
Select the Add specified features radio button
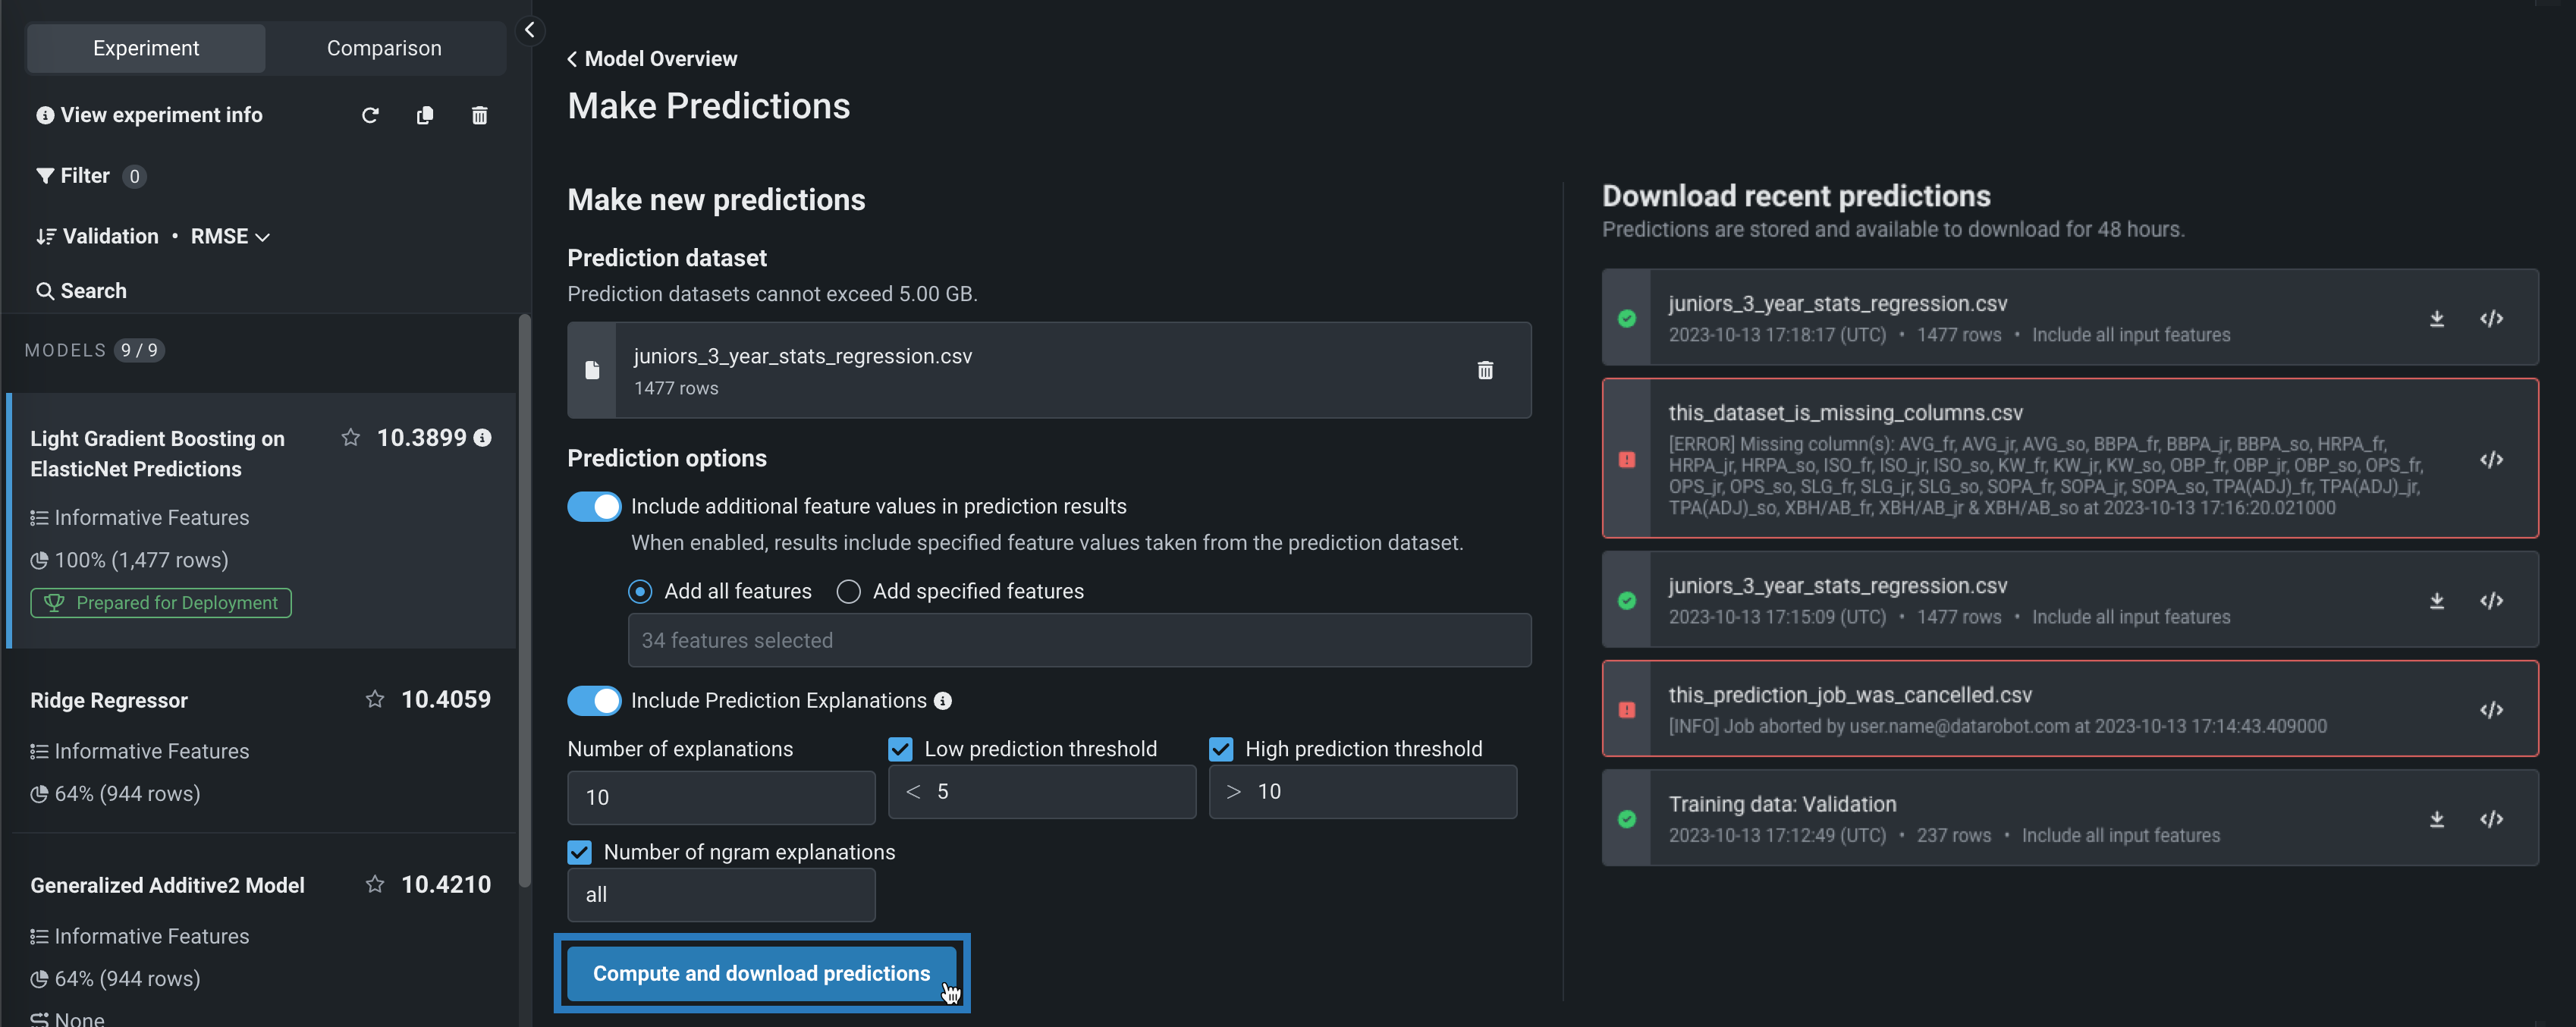(848, 592)
